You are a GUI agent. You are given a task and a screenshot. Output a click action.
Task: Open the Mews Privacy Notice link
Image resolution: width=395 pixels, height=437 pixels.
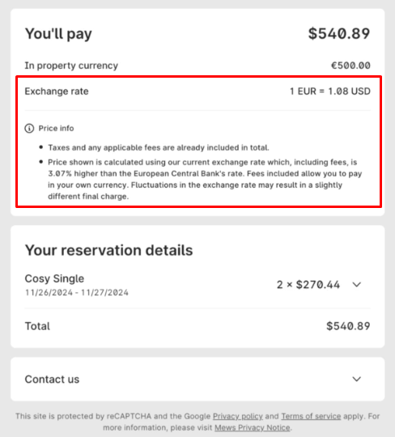[253, 427]
